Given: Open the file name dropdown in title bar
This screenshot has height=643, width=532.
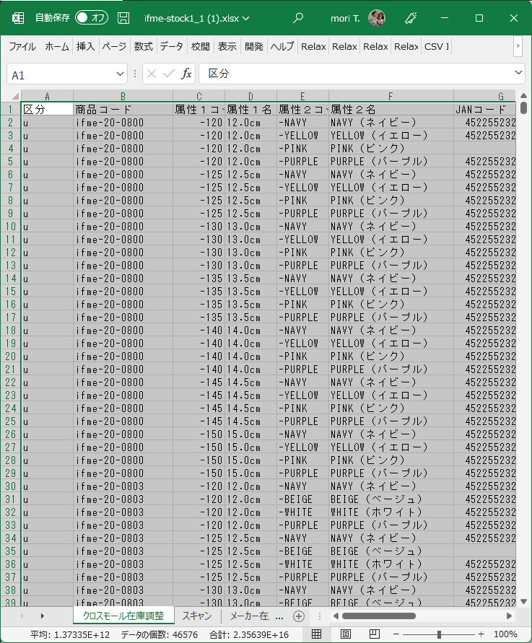Looking at the screenshot, I should tap(247, 18).
